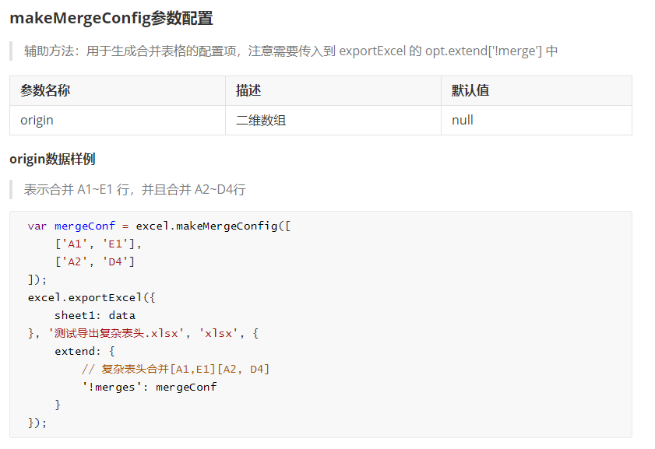The width and height of the screenshot is (655, 449).
Task: Click the origin数据样例 subheading
Action: point(52,159)
